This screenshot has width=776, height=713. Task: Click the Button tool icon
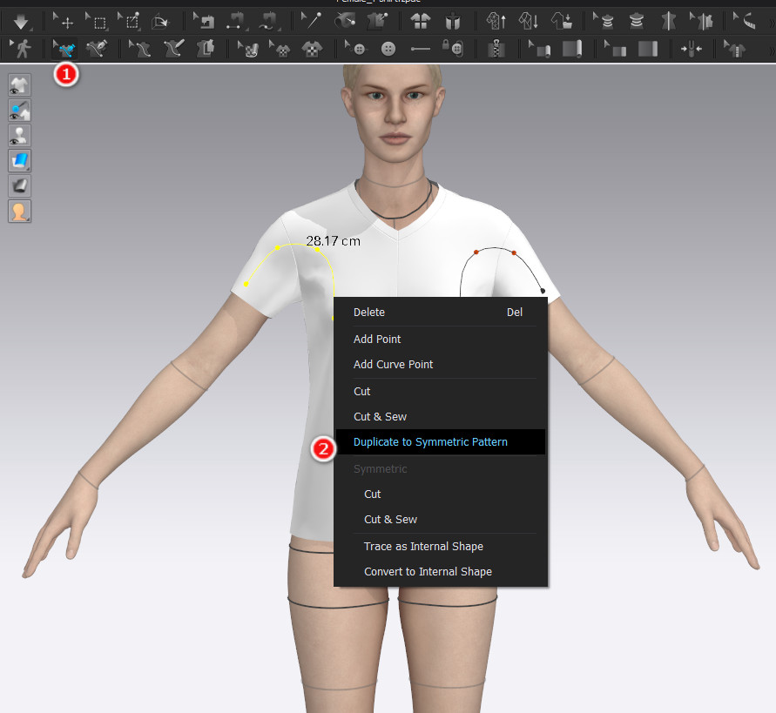click(388, 50)
